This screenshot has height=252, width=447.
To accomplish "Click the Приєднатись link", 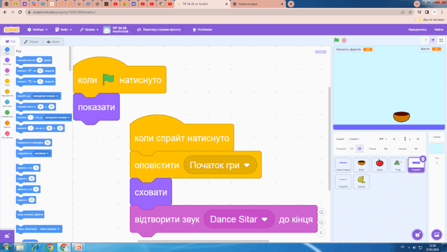I will [x=418, y=30].
